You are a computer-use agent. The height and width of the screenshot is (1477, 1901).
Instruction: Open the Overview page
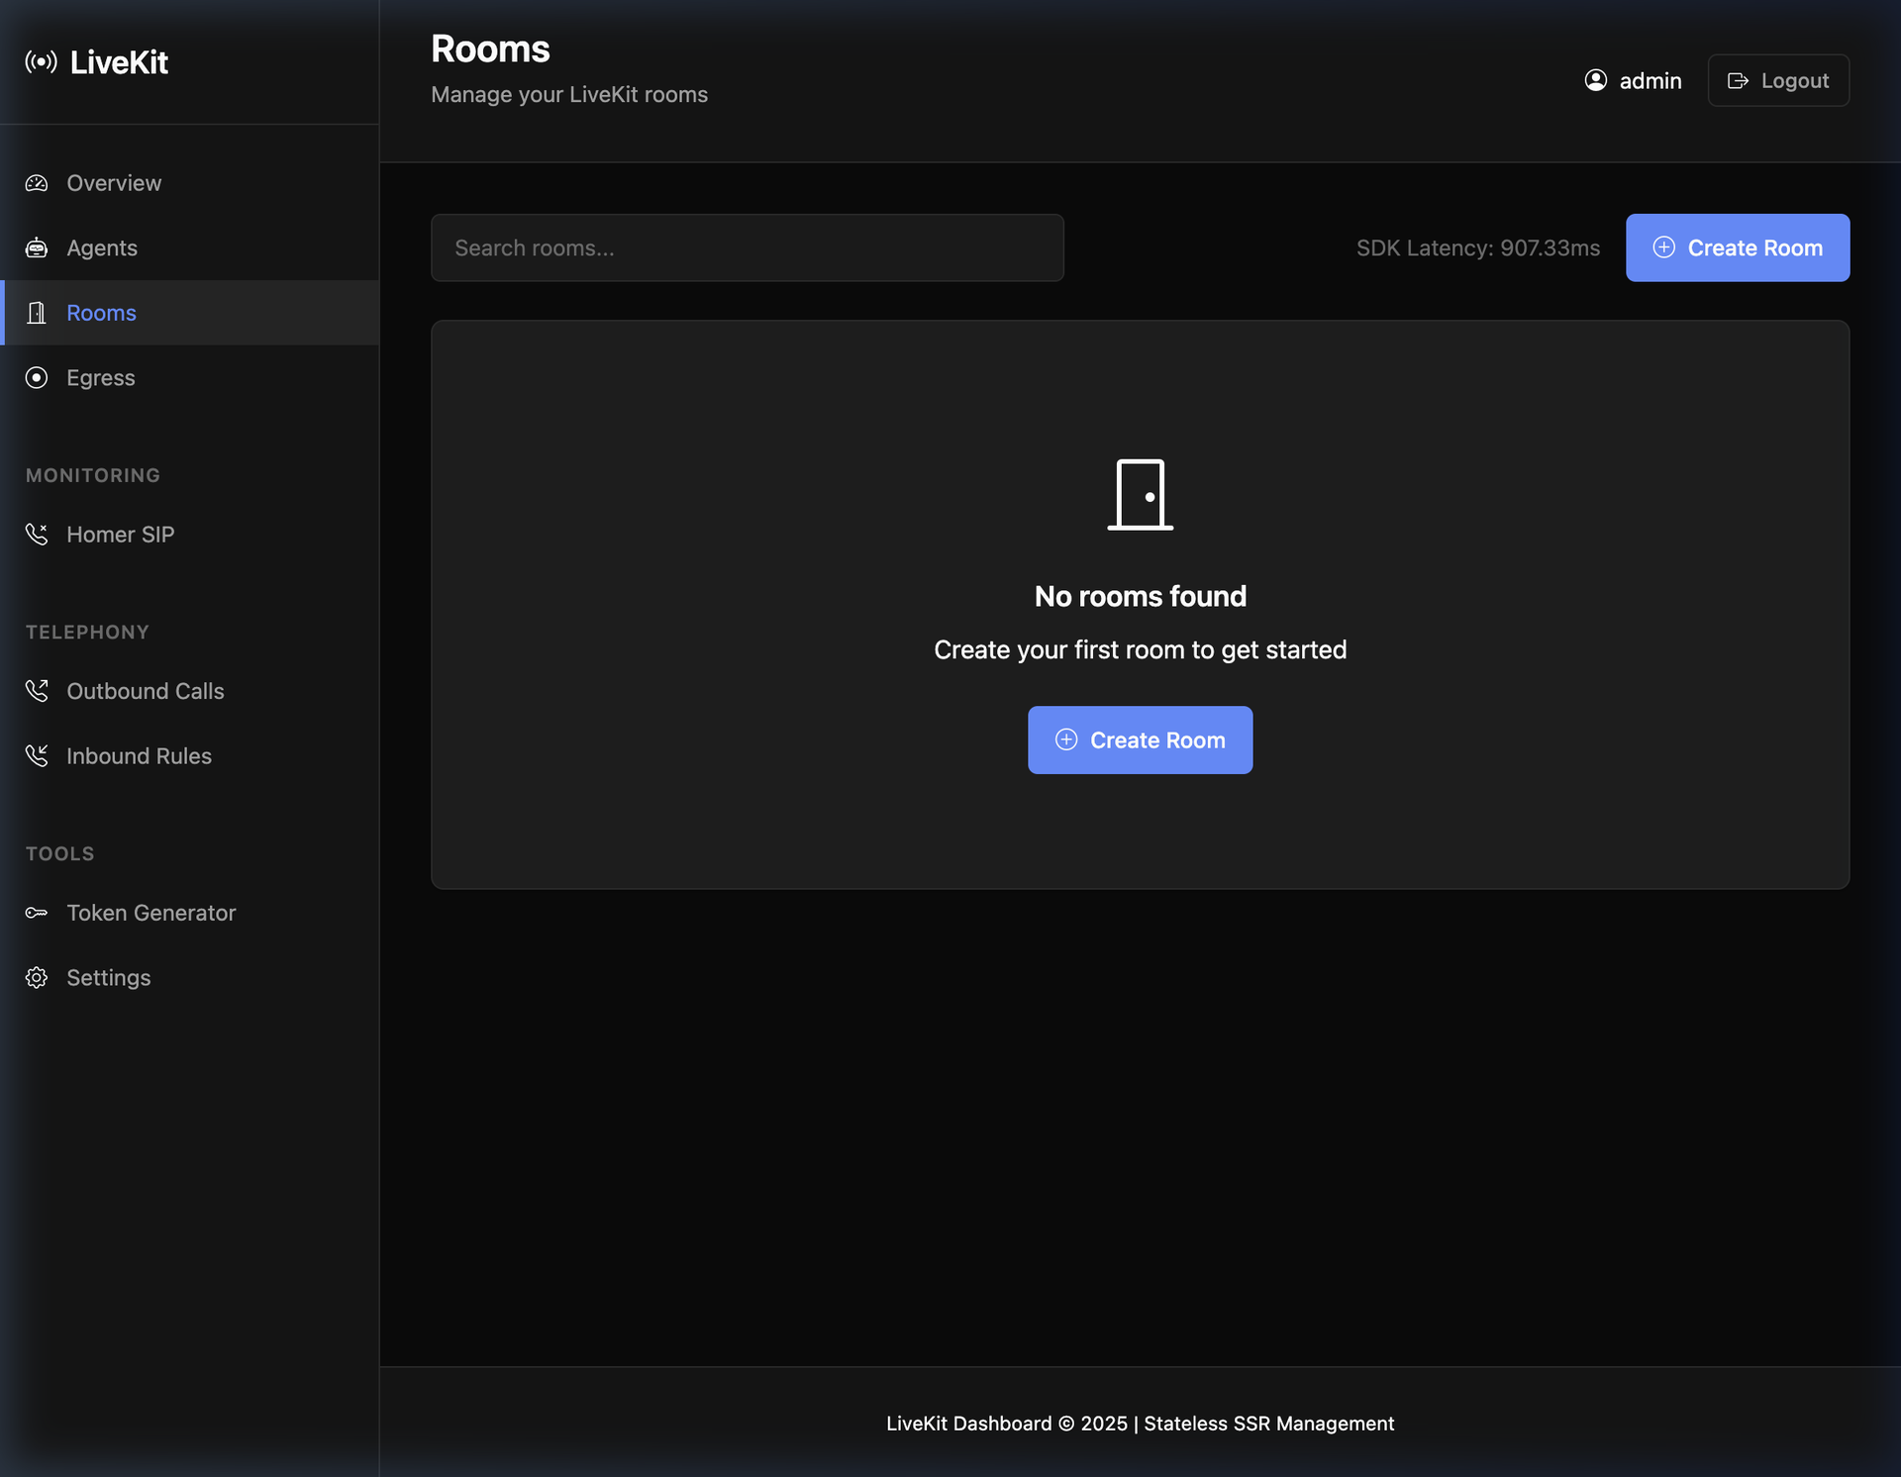point(190,183)
